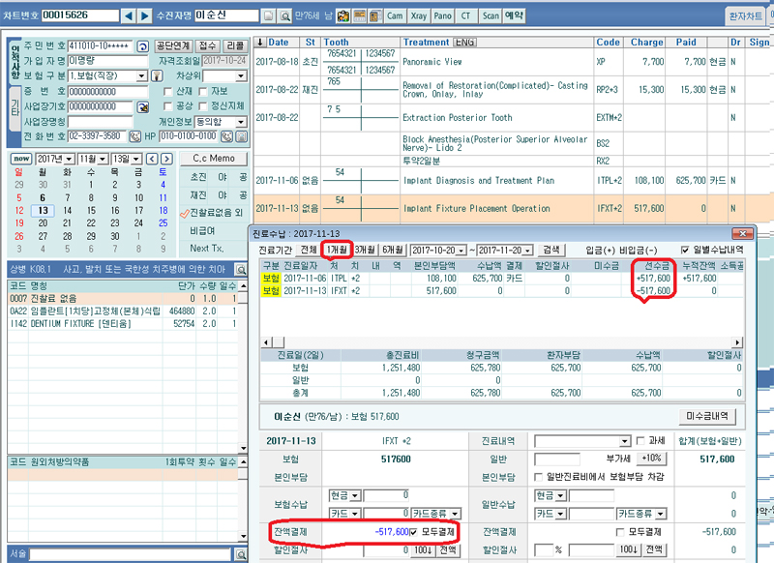This screenshot has height=563, width=774.
Task: Click the C.c Memo button
Action: (x=214, y=159)
